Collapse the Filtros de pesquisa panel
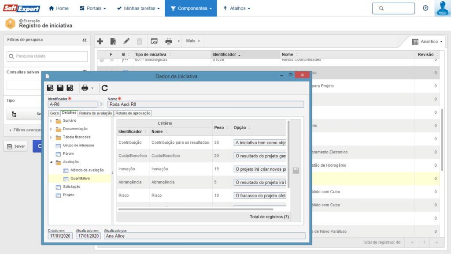Image resolution: width=451 pixels, height=254 pixels. pyautogui.click(x=85, y=40)
